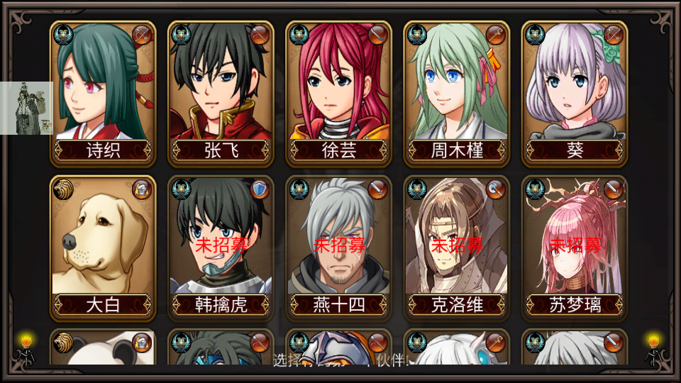Click the sword class icon on 燕十四
Screen dimensions: 681x383
377,190
